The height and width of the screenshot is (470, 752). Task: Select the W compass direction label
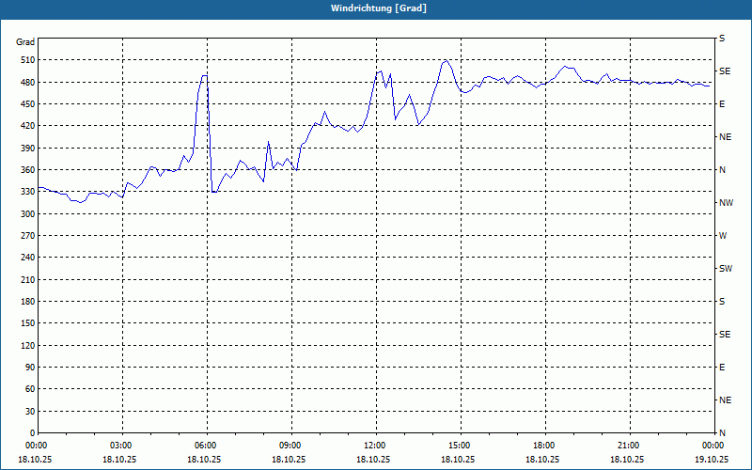(723, 236)
